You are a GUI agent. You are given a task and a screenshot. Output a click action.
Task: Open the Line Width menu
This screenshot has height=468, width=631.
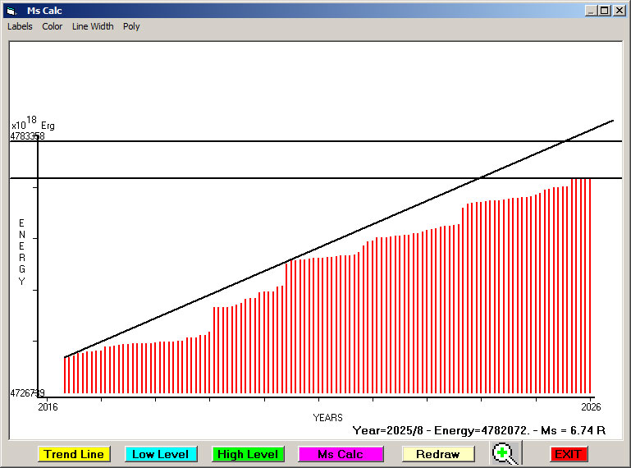93,26
